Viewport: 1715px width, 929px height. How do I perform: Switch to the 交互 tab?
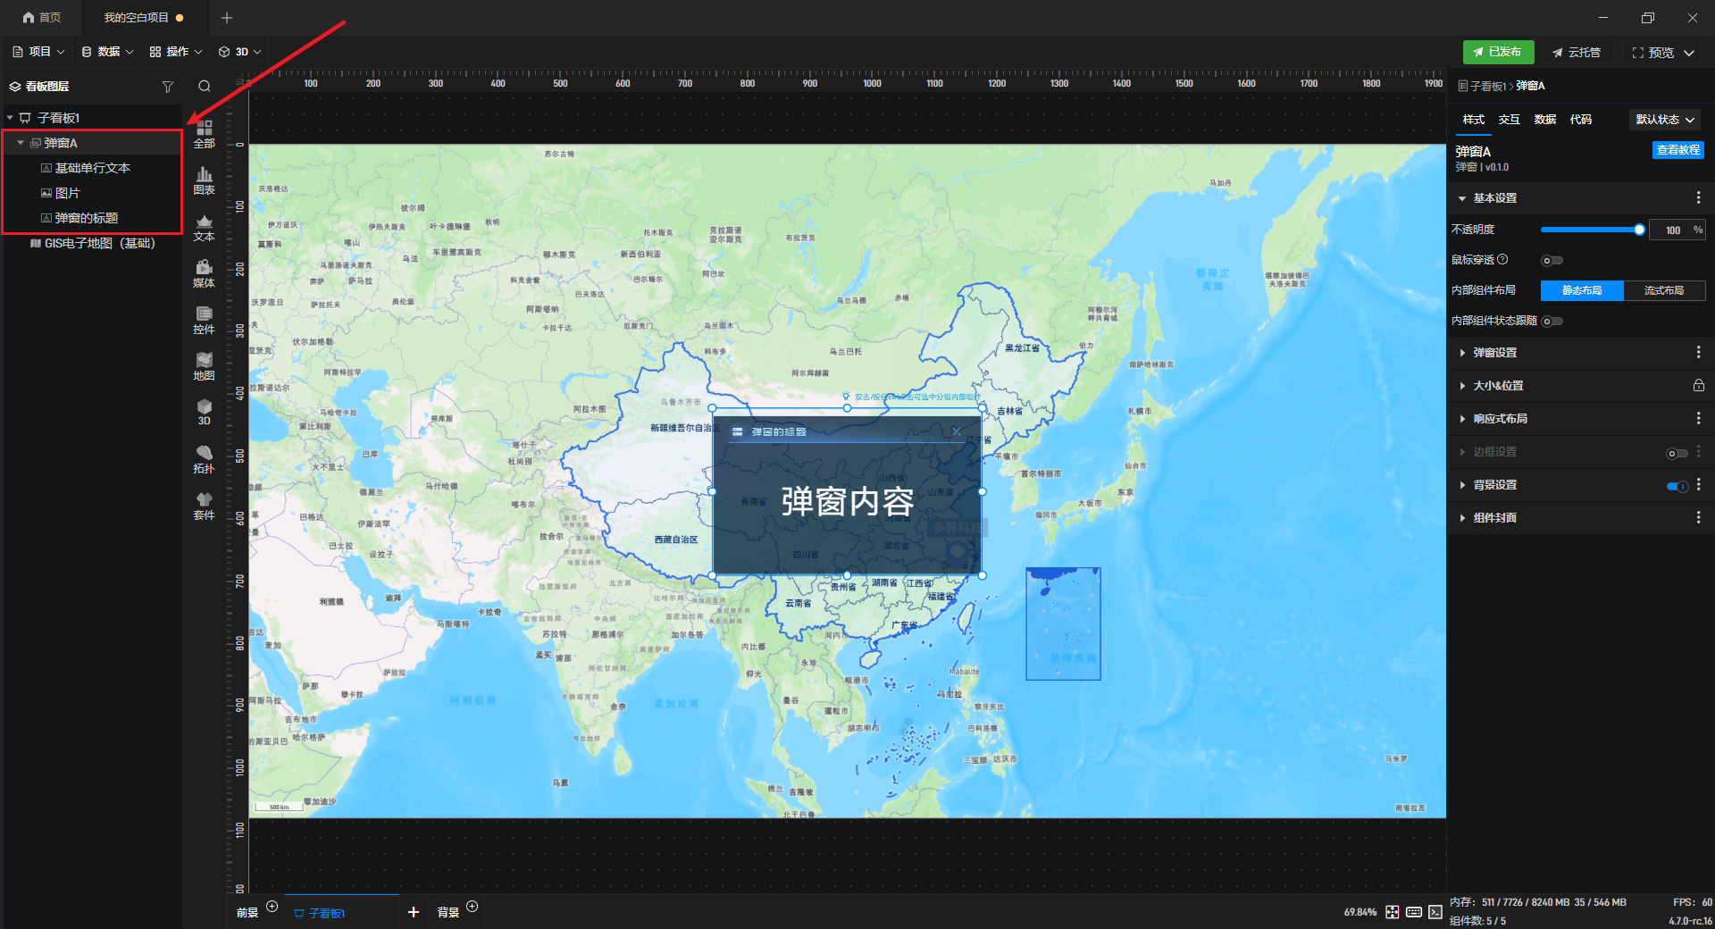pyautogui.click(x=1509, y=120)
